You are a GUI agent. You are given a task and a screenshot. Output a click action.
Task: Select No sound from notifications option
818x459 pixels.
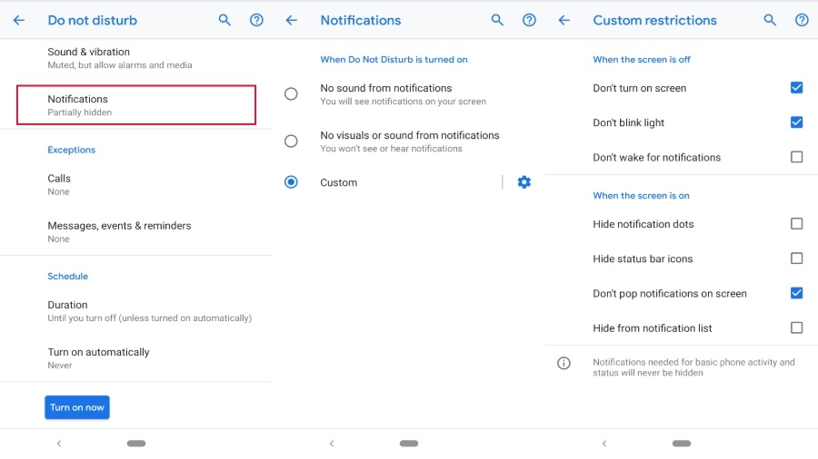pos(291,93)
